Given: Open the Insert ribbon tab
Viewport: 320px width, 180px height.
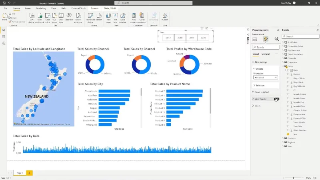Looking at the screenshot, I should (28, 8).
